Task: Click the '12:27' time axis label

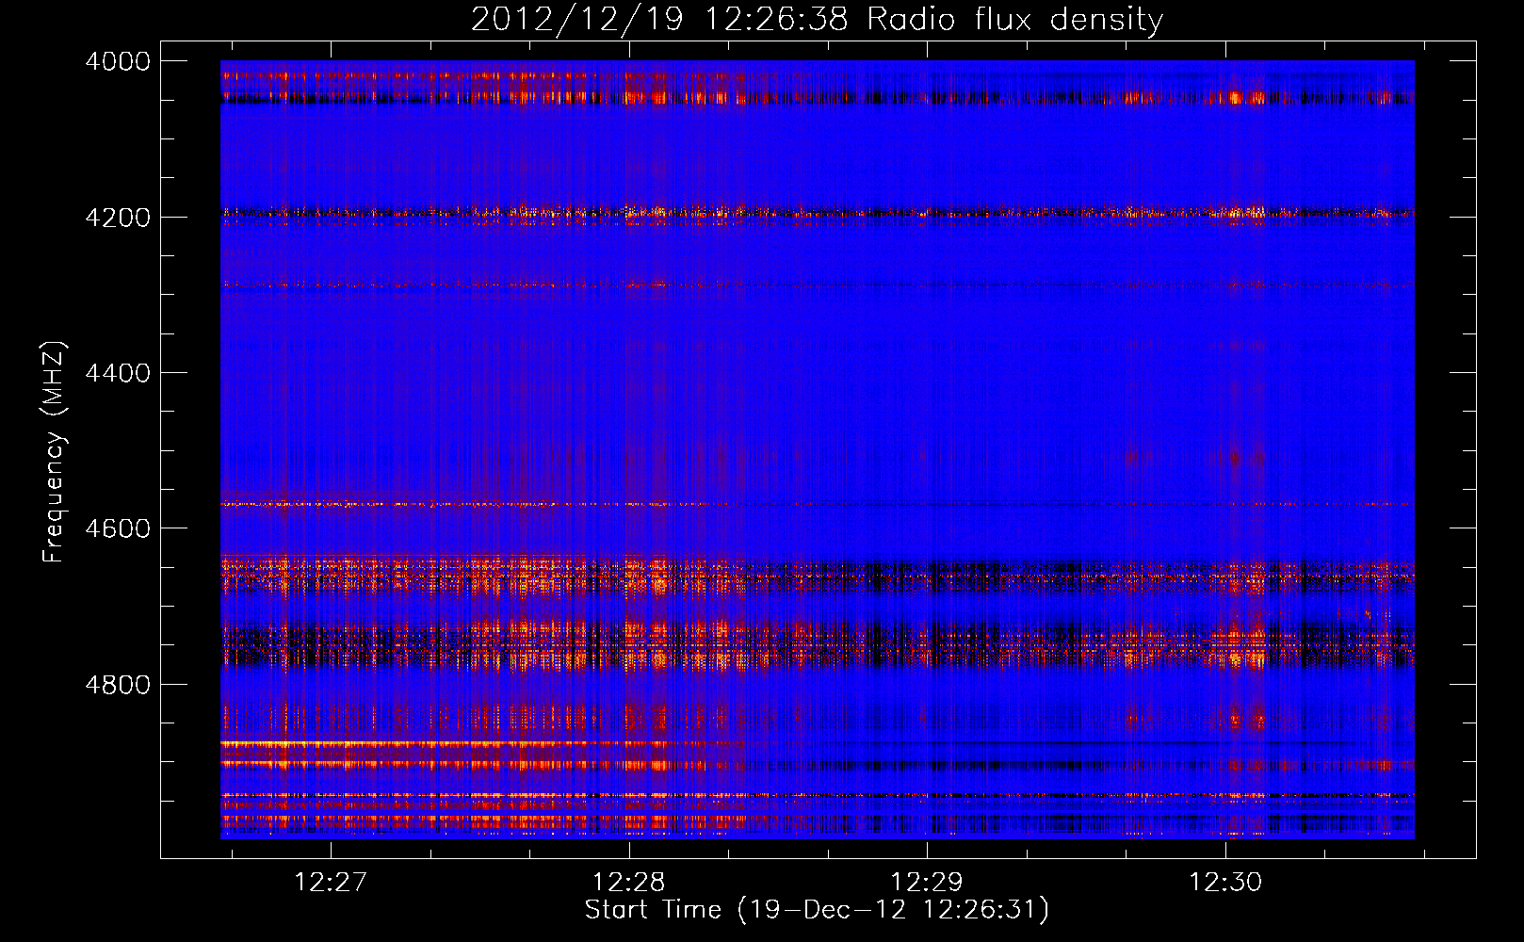Action: [330, 882]
